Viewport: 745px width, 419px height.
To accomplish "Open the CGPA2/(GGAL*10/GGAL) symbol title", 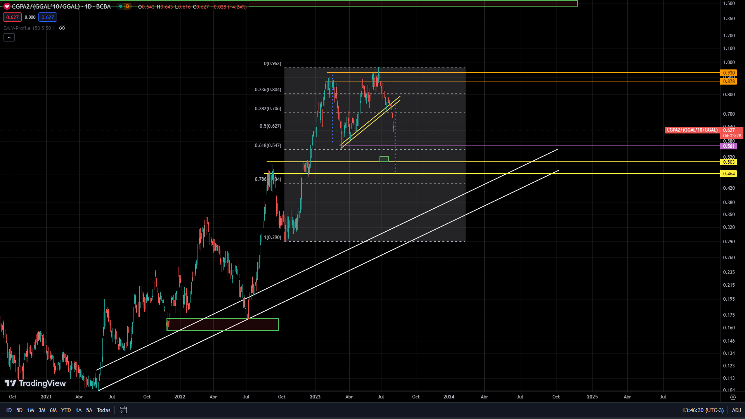I will (x=61, y=7).
